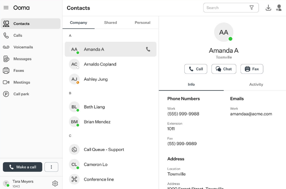Viewport: 286px width, 189px height.
Task: Click the Chat button for Amanda A
Action: (224, 69)
